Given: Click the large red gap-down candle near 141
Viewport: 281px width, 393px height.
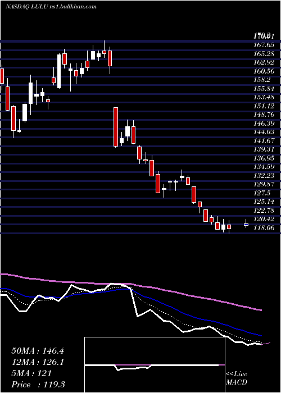Looking at the screenshot, I should tap(116, 127).
